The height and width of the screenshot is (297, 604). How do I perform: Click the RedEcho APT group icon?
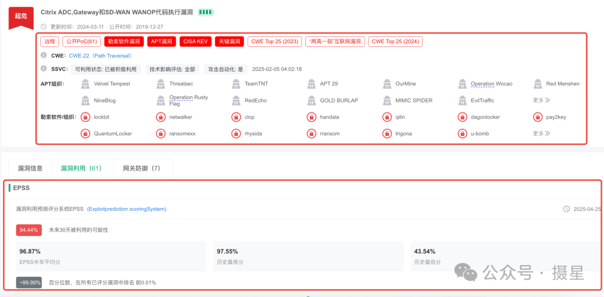237,101
